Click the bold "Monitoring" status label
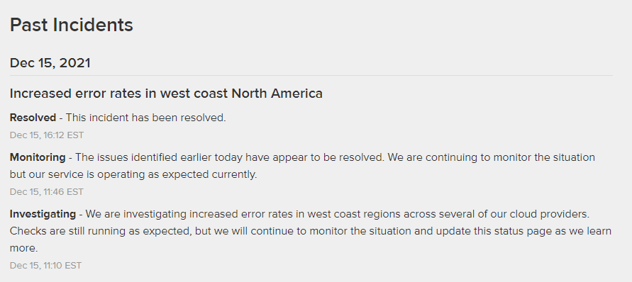This screenshot has width=632, height=282. 38,157
